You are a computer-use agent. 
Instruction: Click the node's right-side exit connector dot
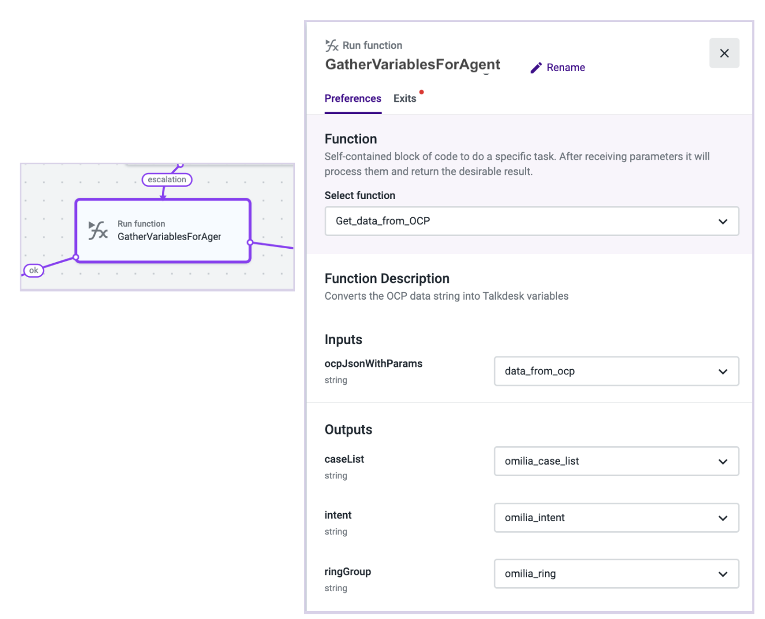click(x=250, y=242)
